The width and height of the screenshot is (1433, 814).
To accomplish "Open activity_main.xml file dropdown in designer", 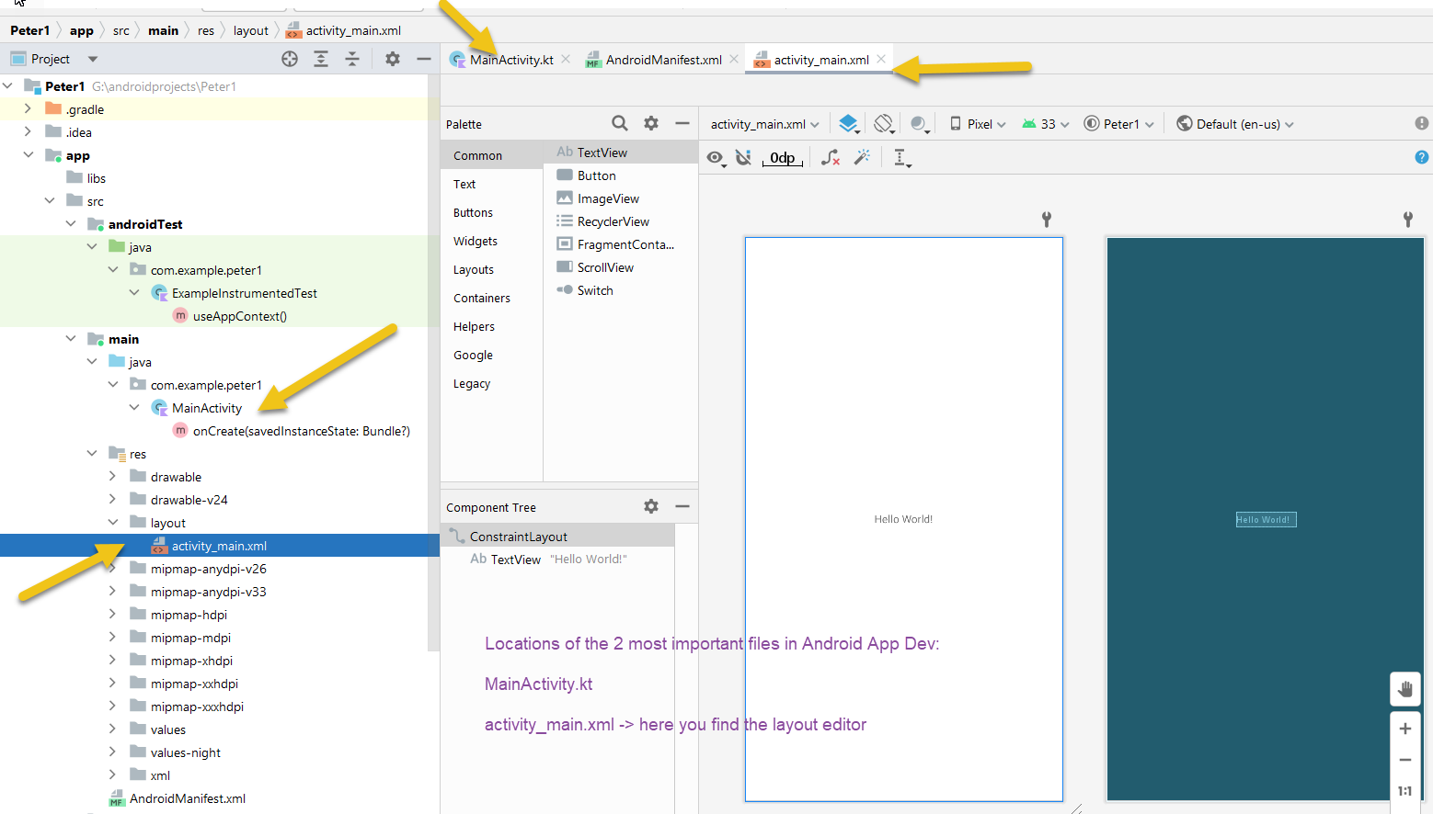I will (x=764, y=124).
